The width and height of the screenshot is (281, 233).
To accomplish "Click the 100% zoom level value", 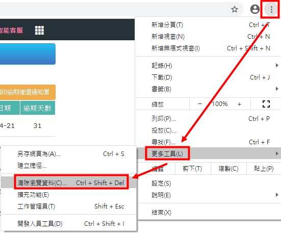I will tap(220, 103).
